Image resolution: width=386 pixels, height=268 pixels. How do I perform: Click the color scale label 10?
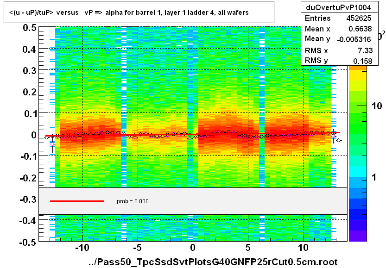tap(377, 106)
